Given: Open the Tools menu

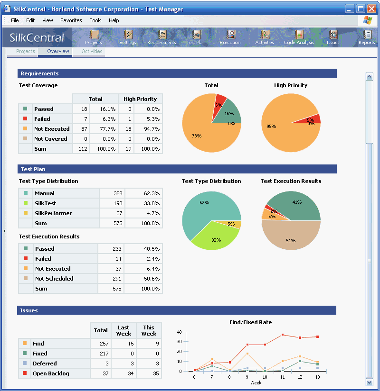Looking at the screenshot, I should (95, 20).
